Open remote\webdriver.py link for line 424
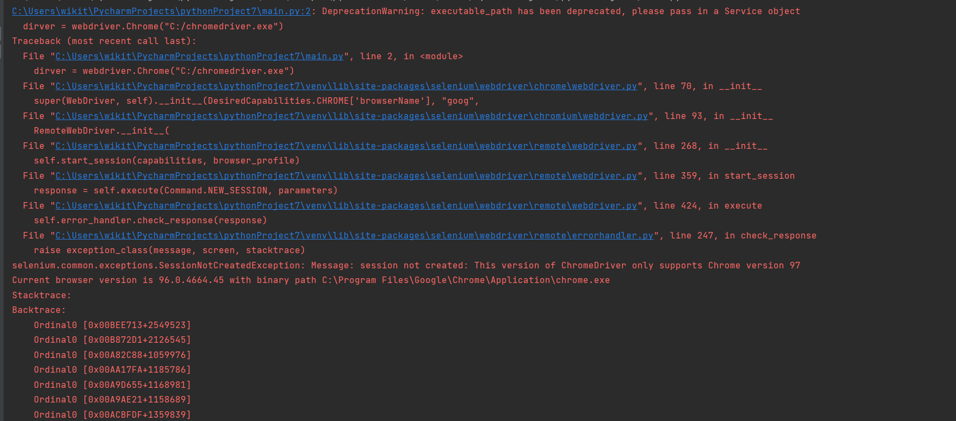The height and width of the screenshot is (421, 956). pos(346,206)
